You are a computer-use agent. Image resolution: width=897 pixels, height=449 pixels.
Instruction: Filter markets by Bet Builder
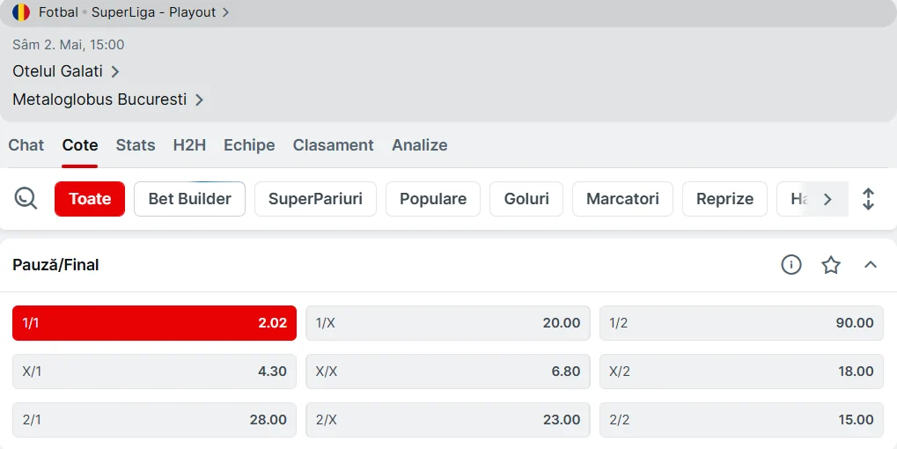click(190, 199)
